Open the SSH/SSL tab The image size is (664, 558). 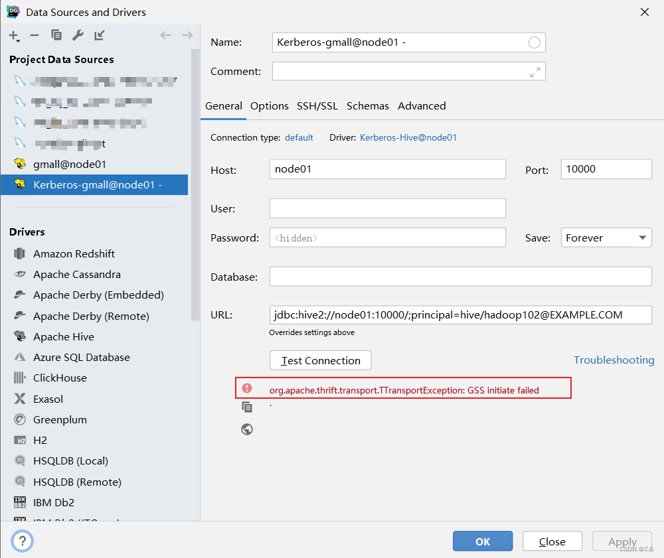[x=317, y=105]
